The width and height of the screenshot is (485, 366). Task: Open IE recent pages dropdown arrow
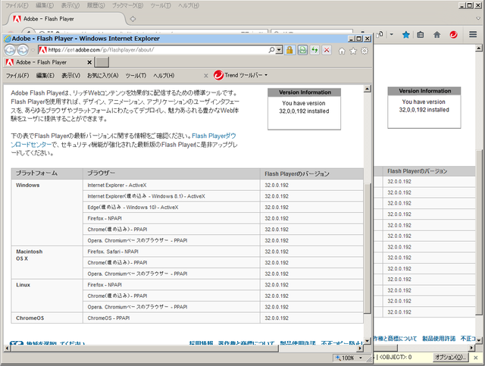[33, 50]
